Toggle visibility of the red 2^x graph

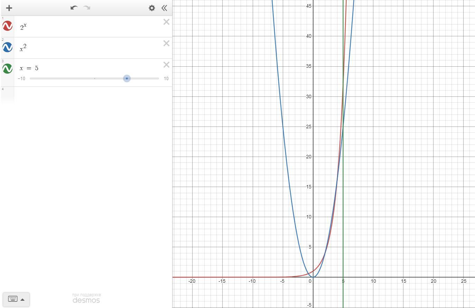click(x=7, y=26)
